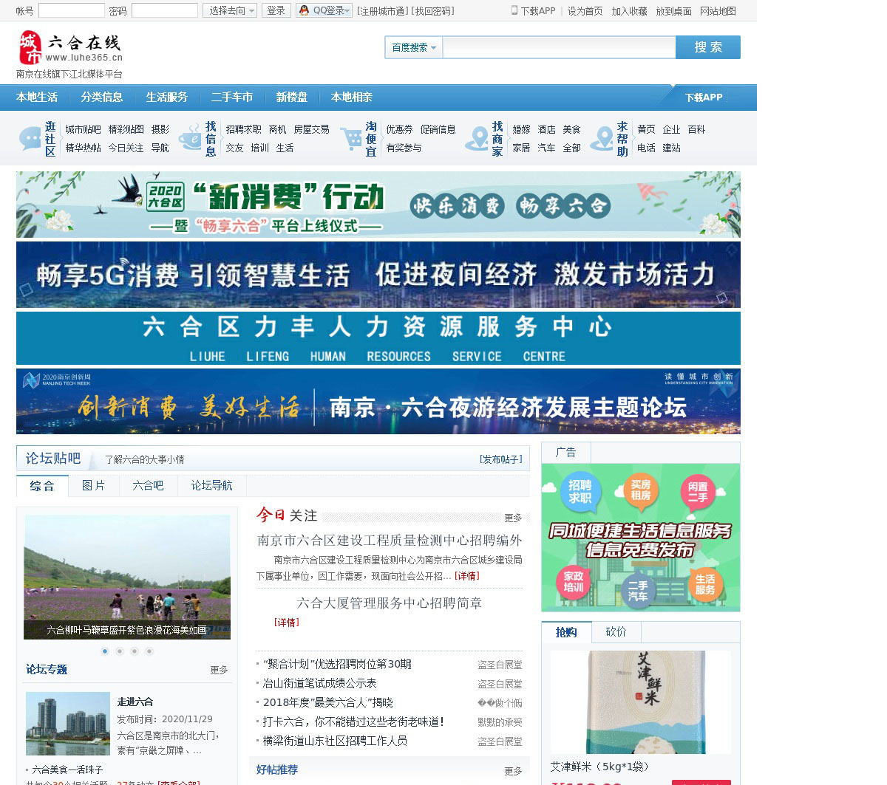Click the 六合在线 site logo
Viewport: 887px width, 785px height.
point(70,48)
